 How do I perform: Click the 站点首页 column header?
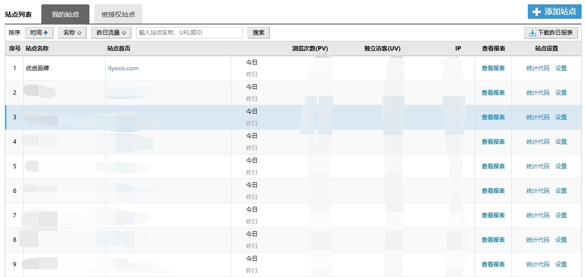[119, 49]
